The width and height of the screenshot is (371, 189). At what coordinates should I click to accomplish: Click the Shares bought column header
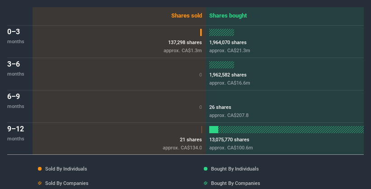tap(228, 16)
